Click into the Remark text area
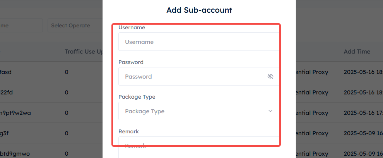383x158 pixels. tap(199, 147)
